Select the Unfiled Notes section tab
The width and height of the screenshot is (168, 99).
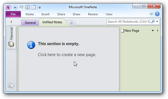tap(52, 22)
